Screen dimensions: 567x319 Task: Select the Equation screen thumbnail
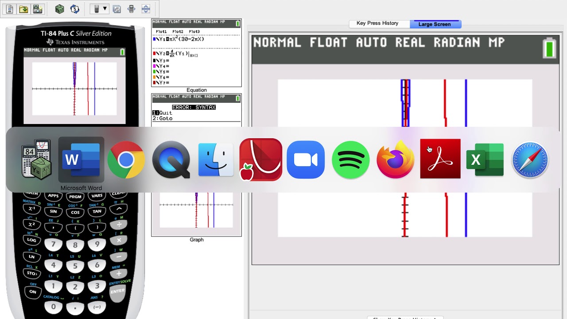pos(197,53)
